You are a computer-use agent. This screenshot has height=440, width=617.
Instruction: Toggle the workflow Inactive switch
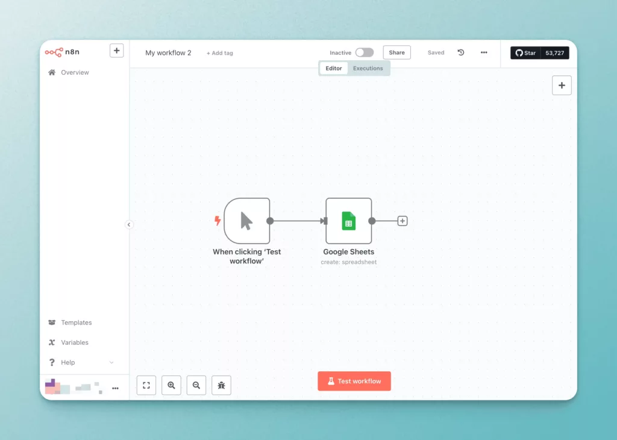[365, 52]
